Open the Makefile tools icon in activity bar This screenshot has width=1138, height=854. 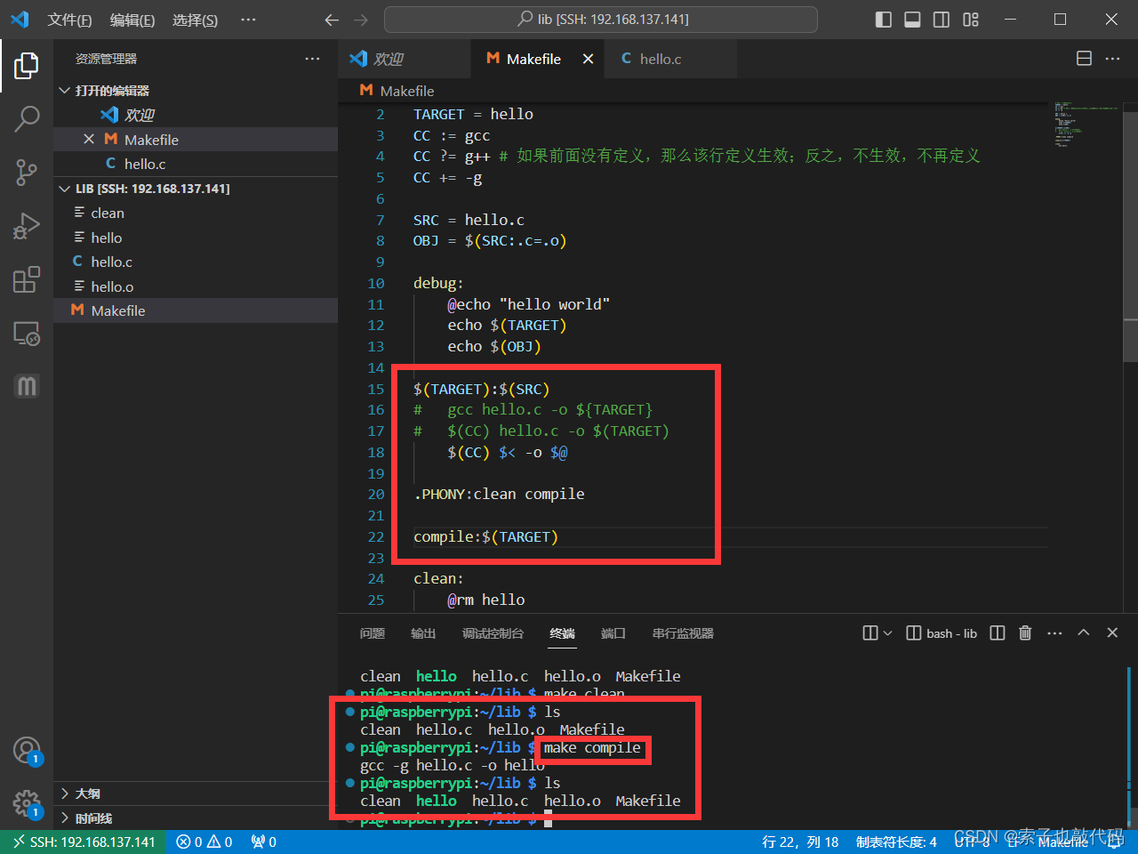(x=27, y=386)
